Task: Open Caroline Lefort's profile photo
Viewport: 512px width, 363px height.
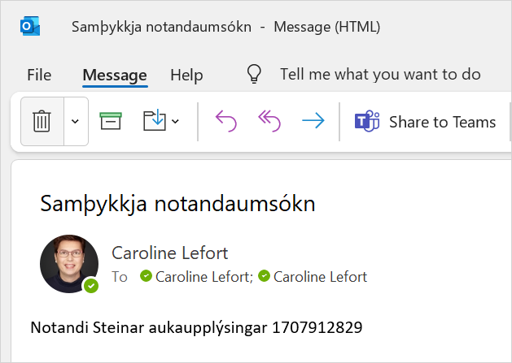Action: (69, 264)
